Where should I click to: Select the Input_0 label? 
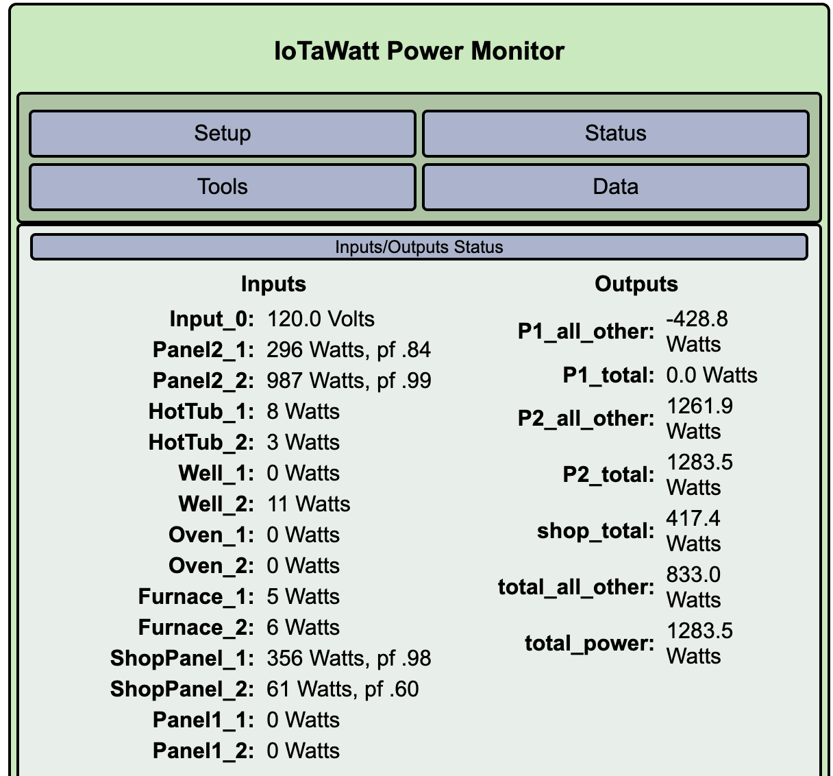[212, 319]
